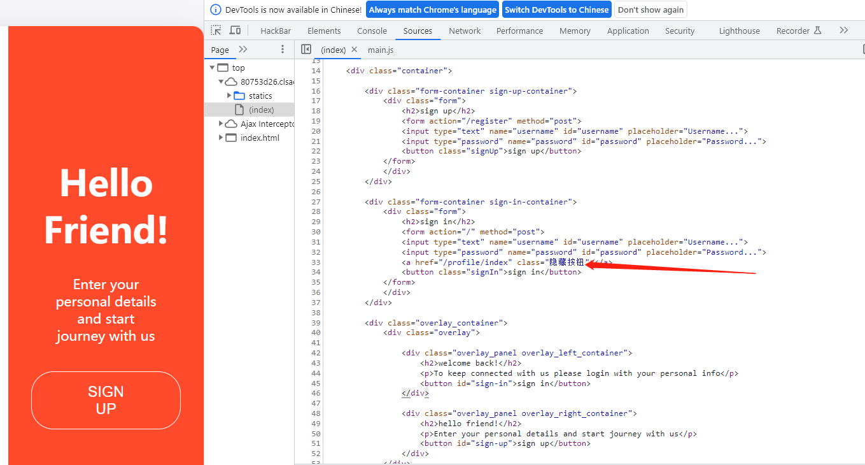Click the more navigator tabs chevron beside Page
This screenshot has width=865, height=465.
(243, 50)
